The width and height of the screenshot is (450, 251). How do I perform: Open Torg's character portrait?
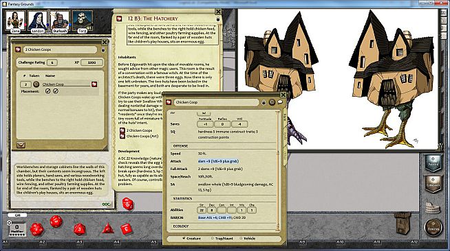coord(83,21)
